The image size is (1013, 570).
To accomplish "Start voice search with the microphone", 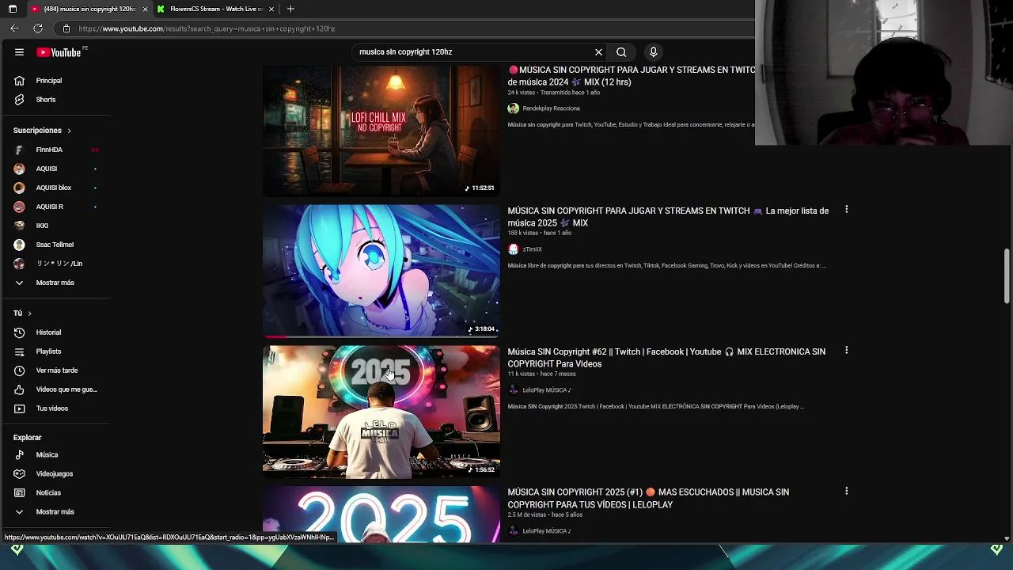I will tap(653, 52).
